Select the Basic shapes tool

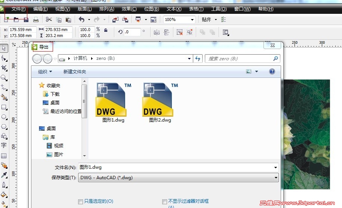[x=4, y=136]
